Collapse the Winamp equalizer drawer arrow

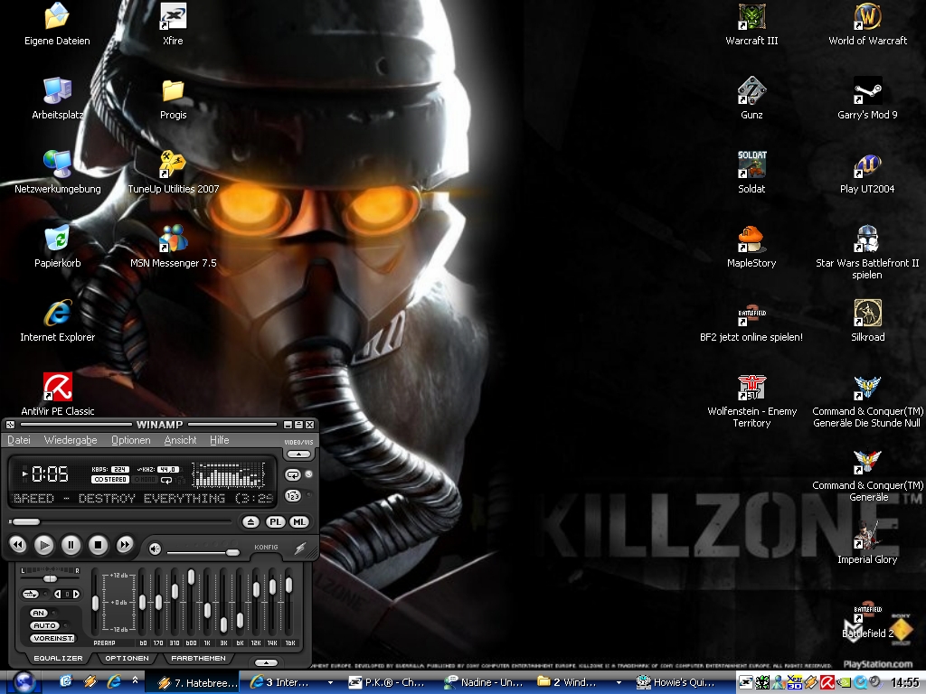tap(267, 662)
